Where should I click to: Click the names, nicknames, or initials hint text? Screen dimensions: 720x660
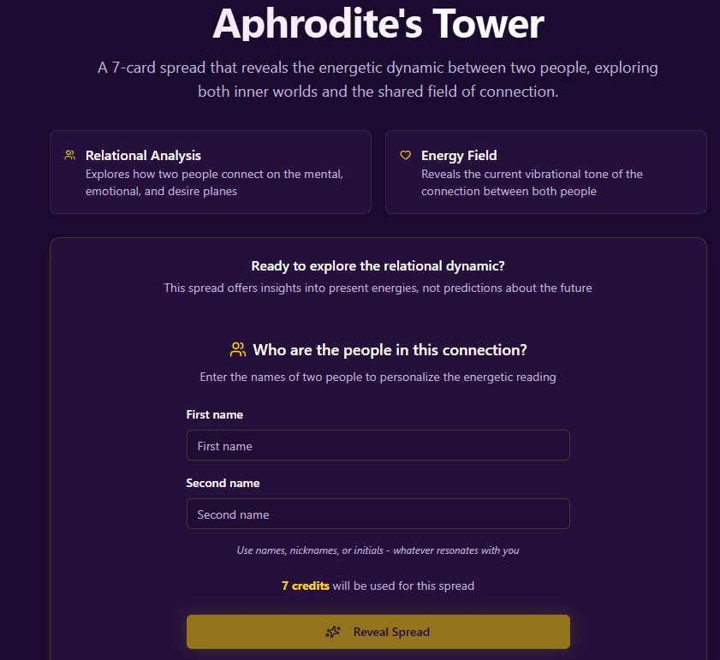pyautogui.click(x=378, y=550)
